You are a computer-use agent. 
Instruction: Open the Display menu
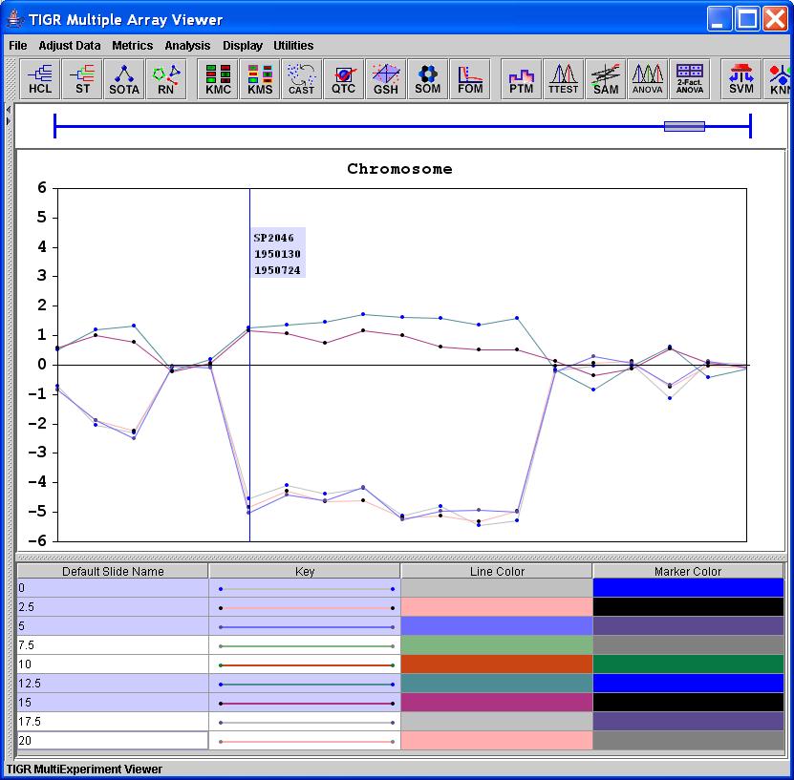[x=243, y=45]
